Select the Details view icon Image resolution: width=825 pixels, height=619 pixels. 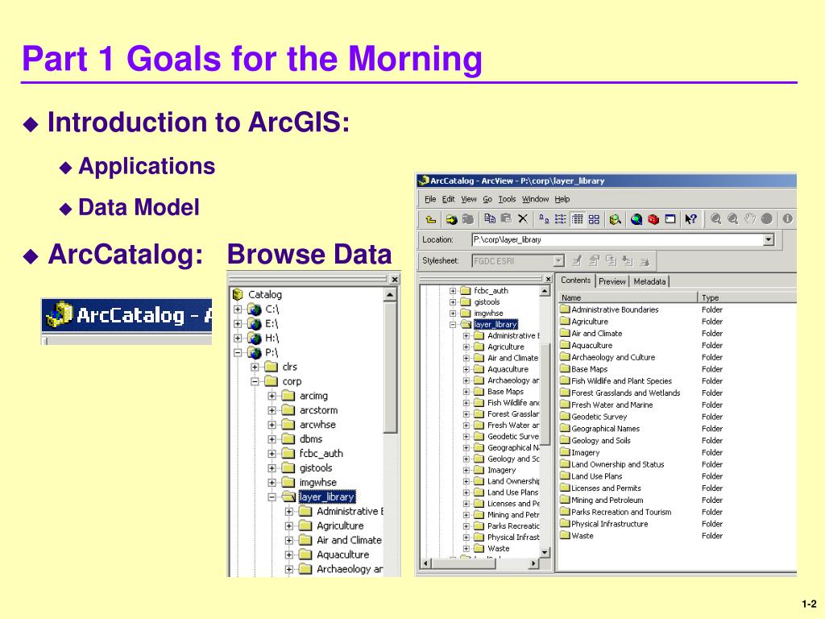pos(577,219)
